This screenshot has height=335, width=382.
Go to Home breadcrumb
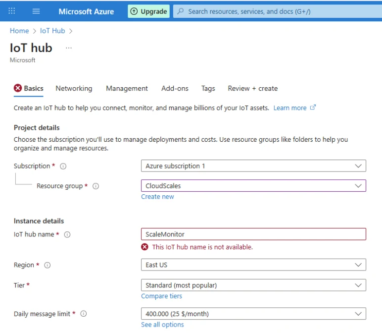tap(19, 31)
